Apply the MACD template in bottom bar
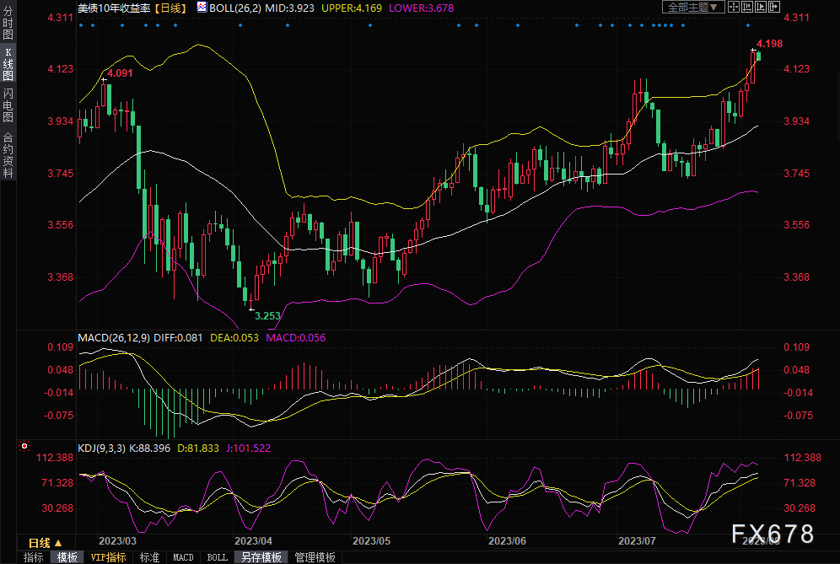Screen dimensions: 840x564 tap(183, 557)
